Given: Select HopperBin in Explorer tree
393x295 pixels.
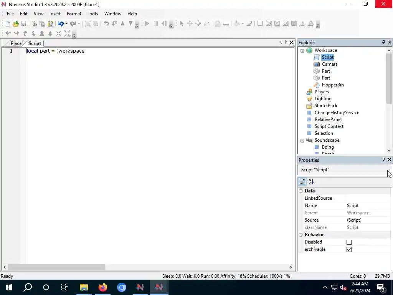Looking at the screenshot, I should point(333,85).
